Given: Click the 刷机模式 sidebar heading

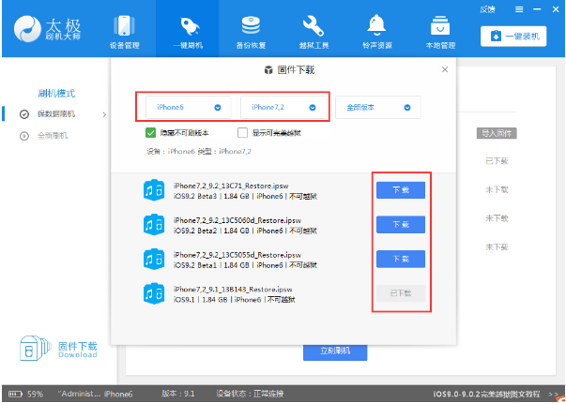Looking at the screenshot, I should tap(56, 94).
